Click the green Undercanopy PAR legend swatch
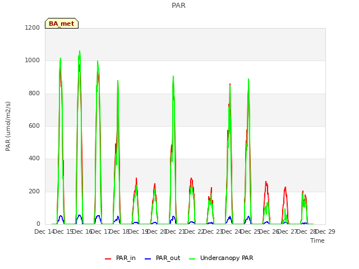 [192, 259]
